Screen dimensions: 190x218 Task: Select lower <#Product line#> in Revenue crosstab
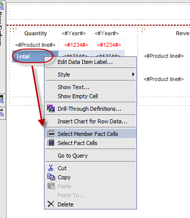tap(164, 79)
